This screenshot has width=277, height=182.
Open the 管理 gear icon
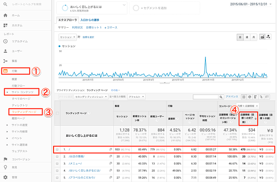pyautogui.click(x=6, y=177)
